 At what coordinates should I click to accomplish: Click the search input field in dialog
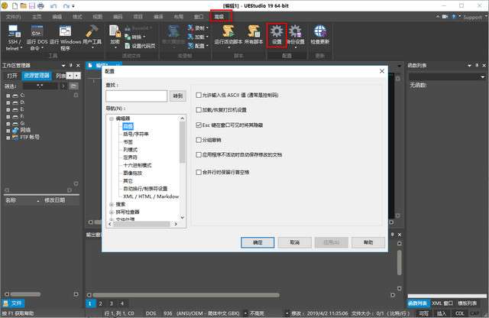[x=137, y=96]
